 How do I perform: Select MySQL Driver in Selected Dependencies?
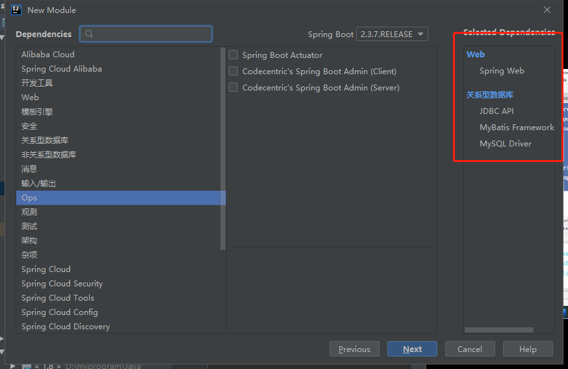click(x=506, y=144)
